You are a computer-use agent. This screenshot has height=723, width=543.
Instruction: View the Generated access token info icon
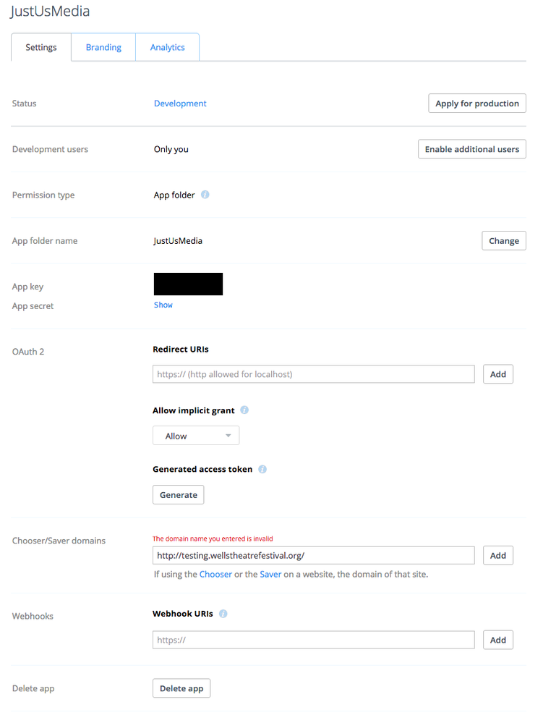pyautogui.click(x=262, y=469)
